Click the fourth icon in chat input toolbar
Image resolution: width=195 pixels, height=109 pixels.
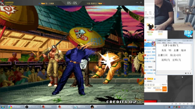click(x=154, y=85)
